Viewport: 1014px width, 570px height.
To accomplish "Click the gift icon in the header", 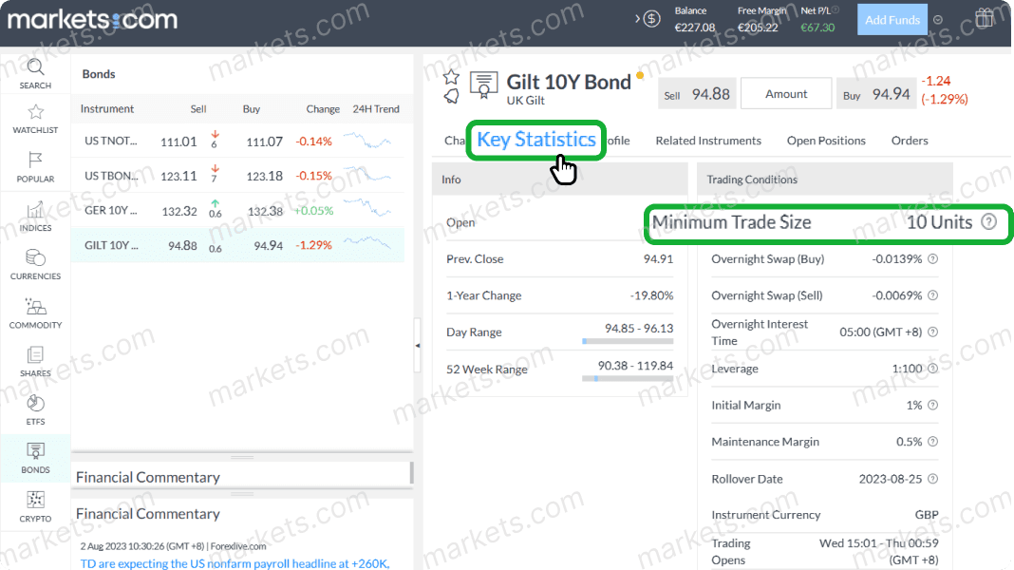I will pos(985,17).
